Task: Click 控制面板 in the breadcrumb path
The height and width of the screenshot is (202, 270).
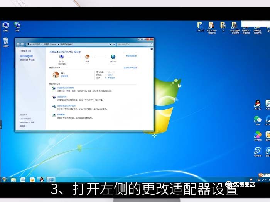Action: (36, 44)
